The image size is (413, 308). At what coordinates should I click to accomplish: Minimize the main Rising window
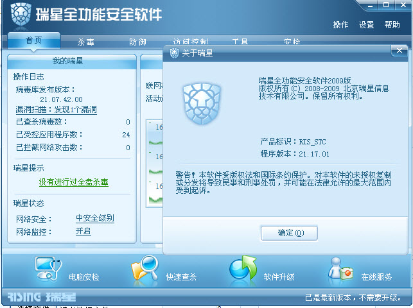(371, 5)
